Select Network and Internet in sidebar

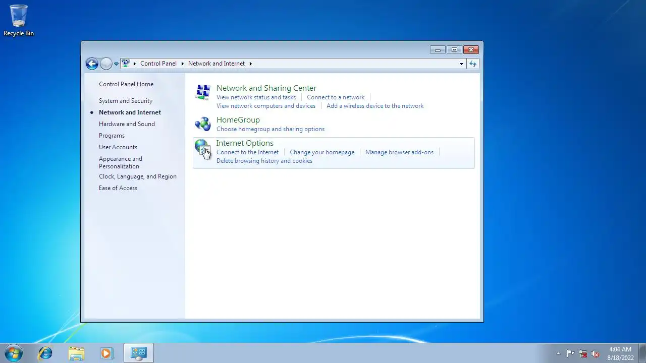pyautogui.click(x=130, y=112)
